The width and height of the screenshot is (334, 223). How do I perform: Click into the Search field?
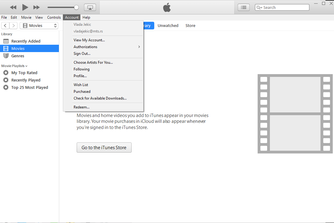[282, 7]
